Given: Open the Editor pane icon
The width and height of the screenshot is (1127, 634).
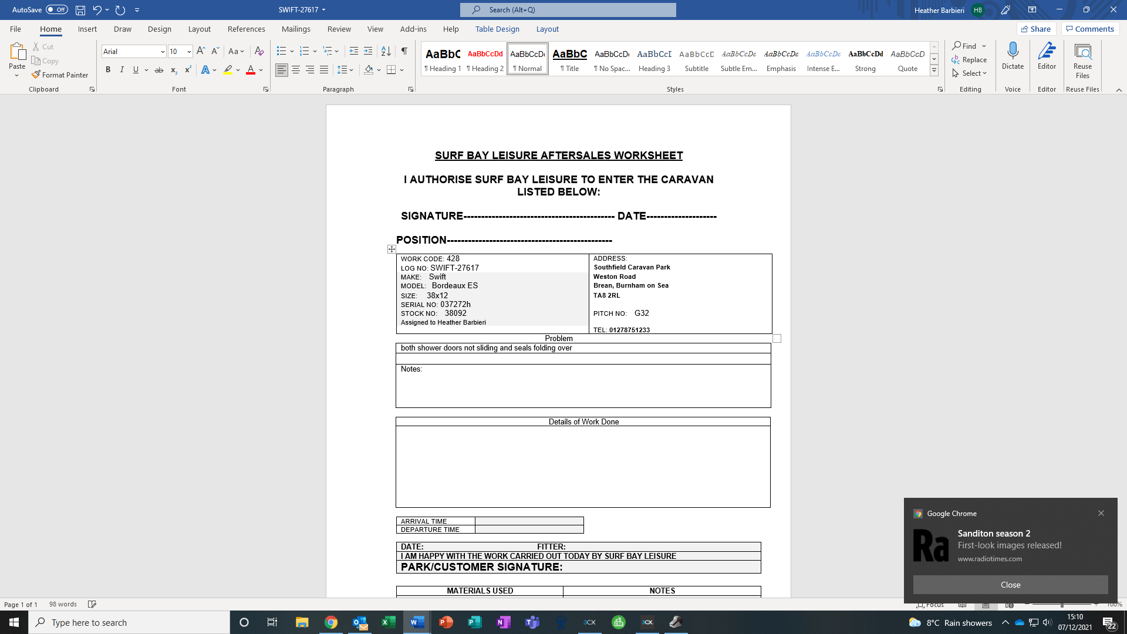Looking at the screenshot, I should [1047, 56].
